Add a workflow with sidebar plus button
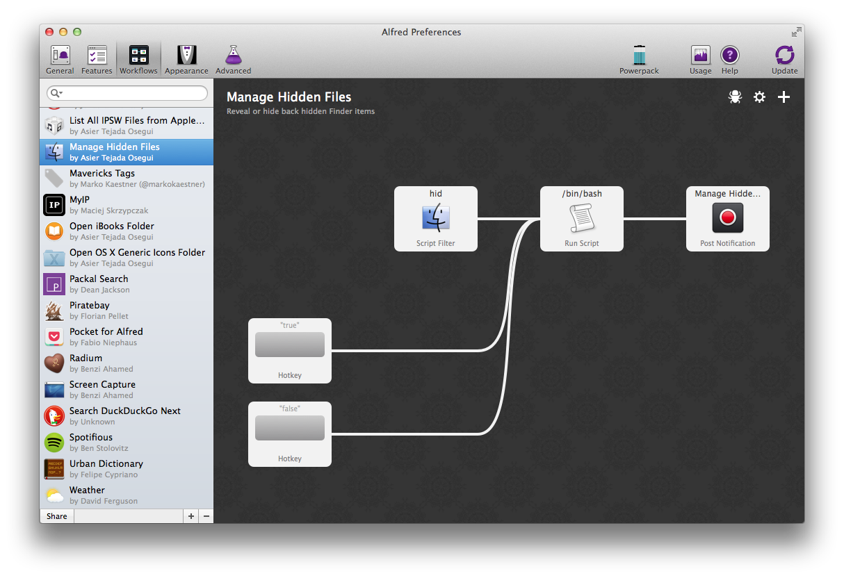Viewport: 844px width, 578px height. pos(191,516)
